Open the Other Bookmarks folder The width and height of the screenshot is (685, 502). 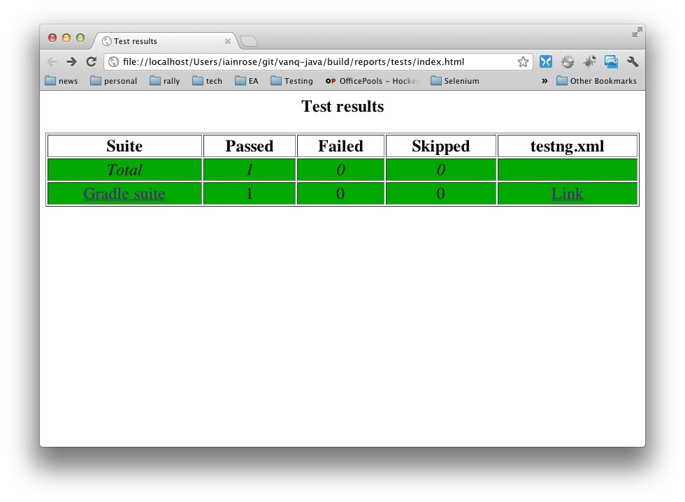596,81
